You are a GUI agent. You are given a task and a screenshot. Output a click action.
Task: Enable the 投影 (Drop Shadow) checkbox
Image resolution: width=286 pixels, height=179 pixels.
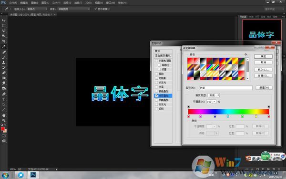tap(156, 109)
